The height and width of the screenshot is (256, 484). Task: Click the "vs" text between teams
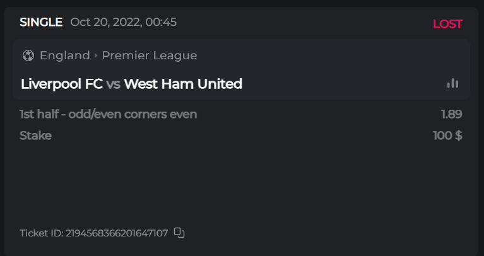(114, 84)
